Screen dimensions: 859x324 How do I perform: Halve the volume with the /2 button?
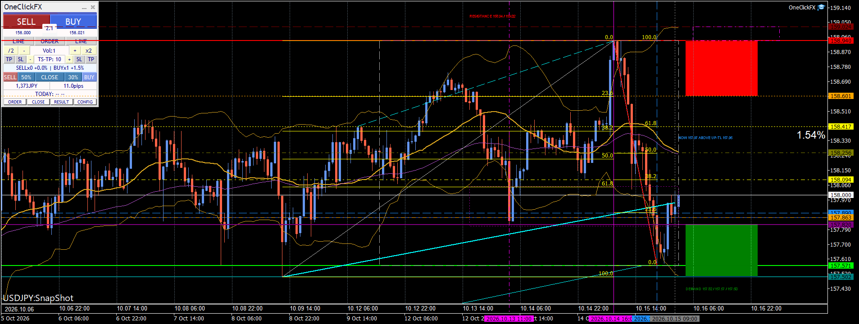click(11, 50)
